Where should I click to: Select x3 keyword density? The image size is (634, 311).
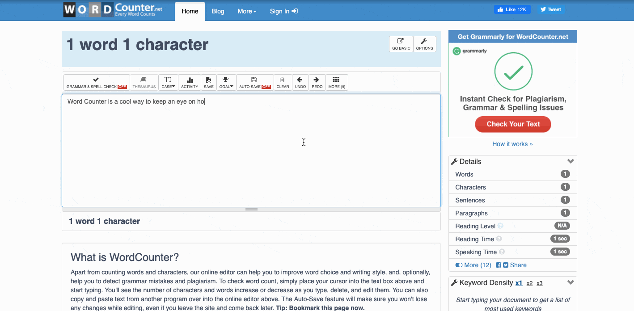(x=540, y=283)
